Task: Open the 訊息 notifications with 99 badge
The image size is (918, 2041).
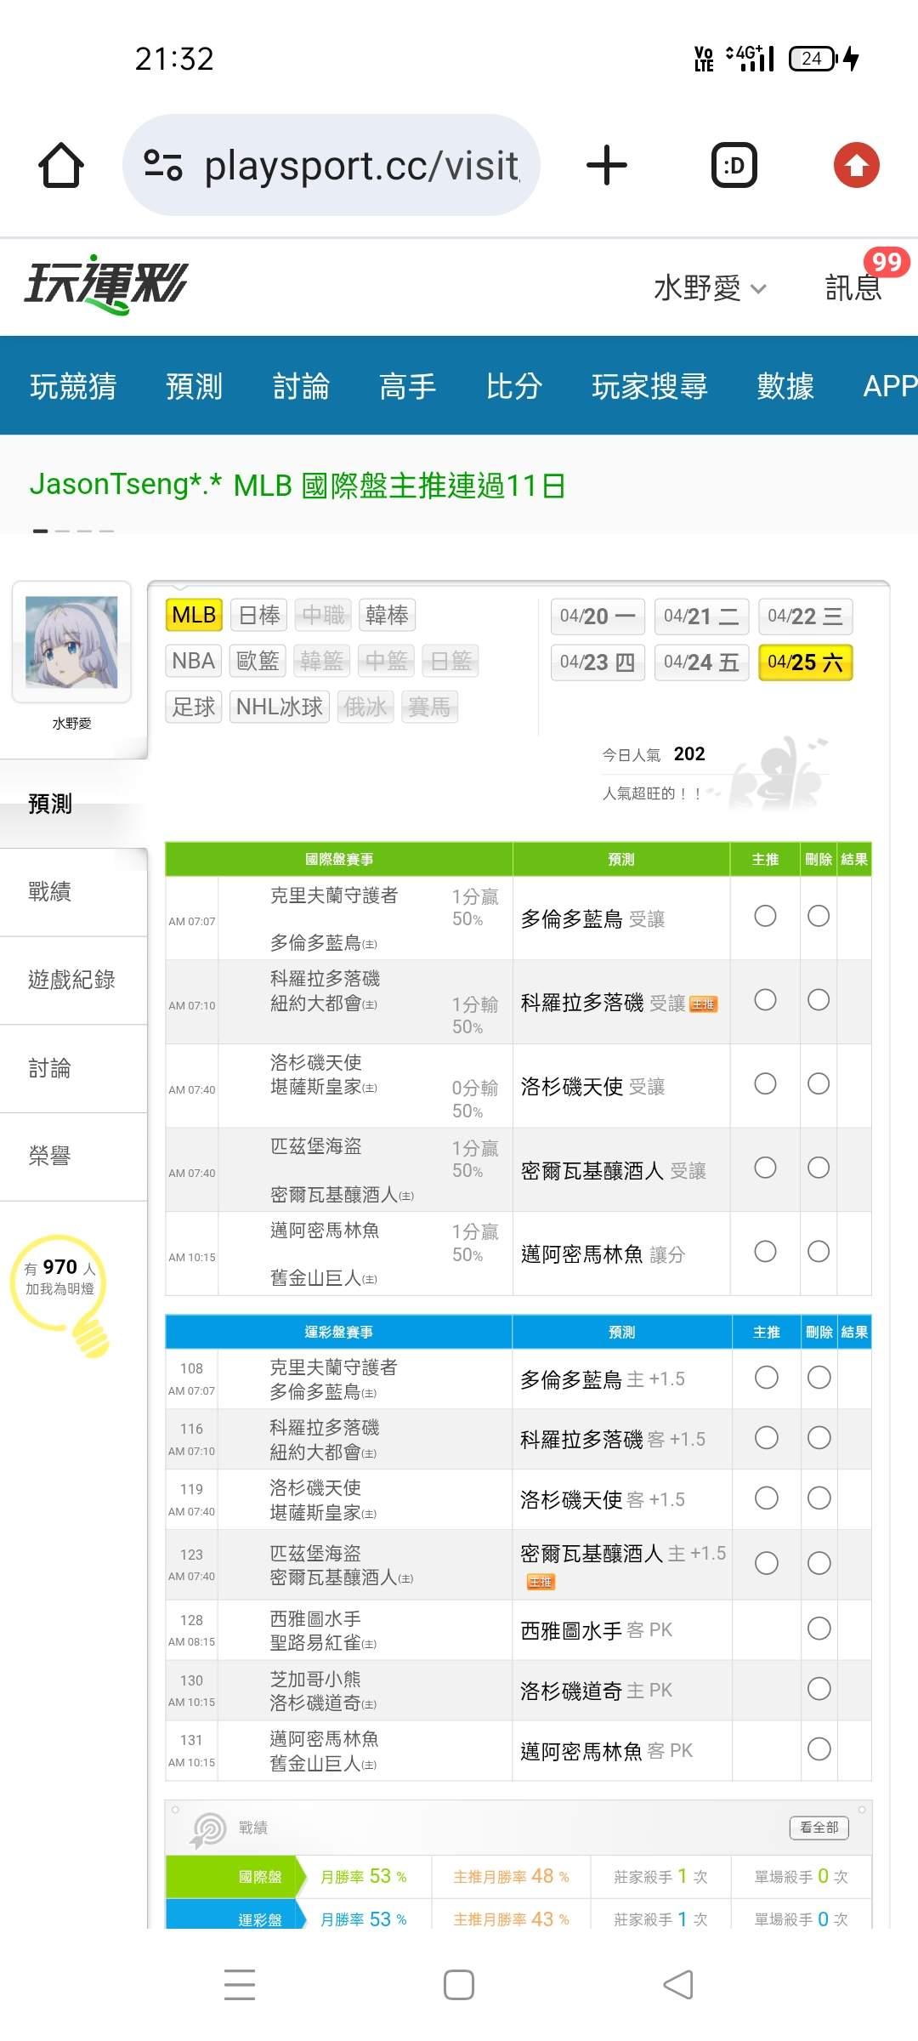Action: pyautogui.click(x=853, y=287)
